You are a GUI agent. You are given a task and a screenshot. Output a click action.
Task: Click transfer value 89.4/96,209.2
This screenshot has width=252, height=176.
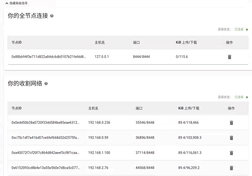pyautogui.click(x=189, y=168)
